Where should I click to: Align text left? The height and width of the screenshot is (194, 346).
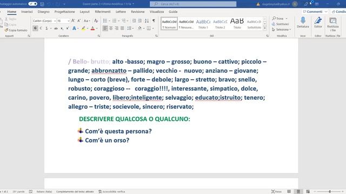tap(105, 28)
